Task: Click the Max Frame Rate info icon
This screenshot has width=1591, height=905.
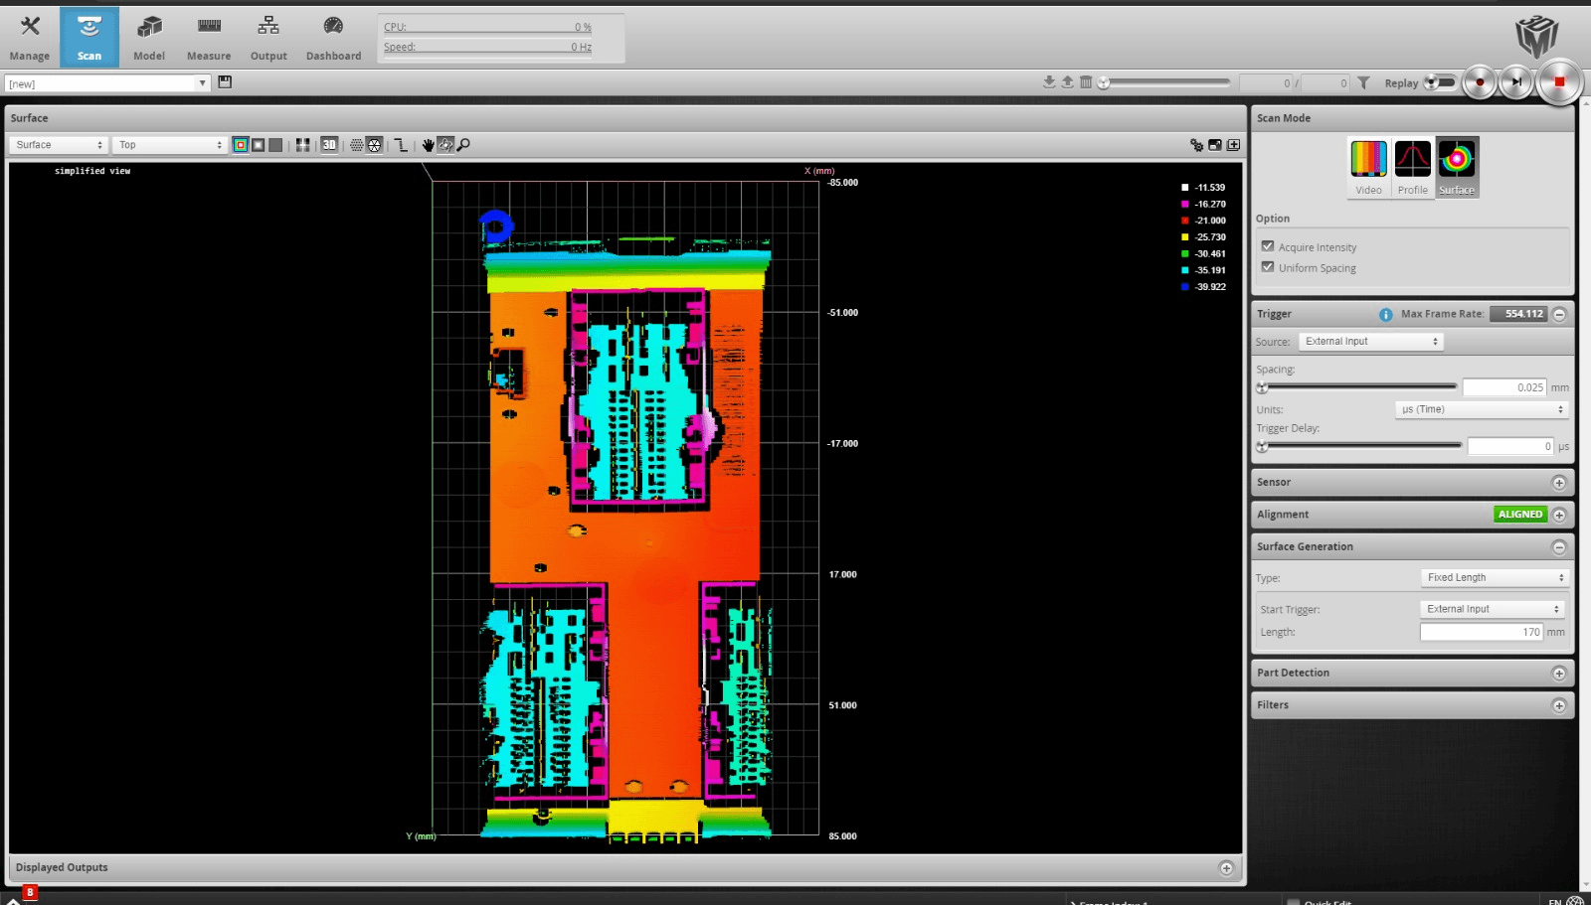Action: tap(1385, 314)
